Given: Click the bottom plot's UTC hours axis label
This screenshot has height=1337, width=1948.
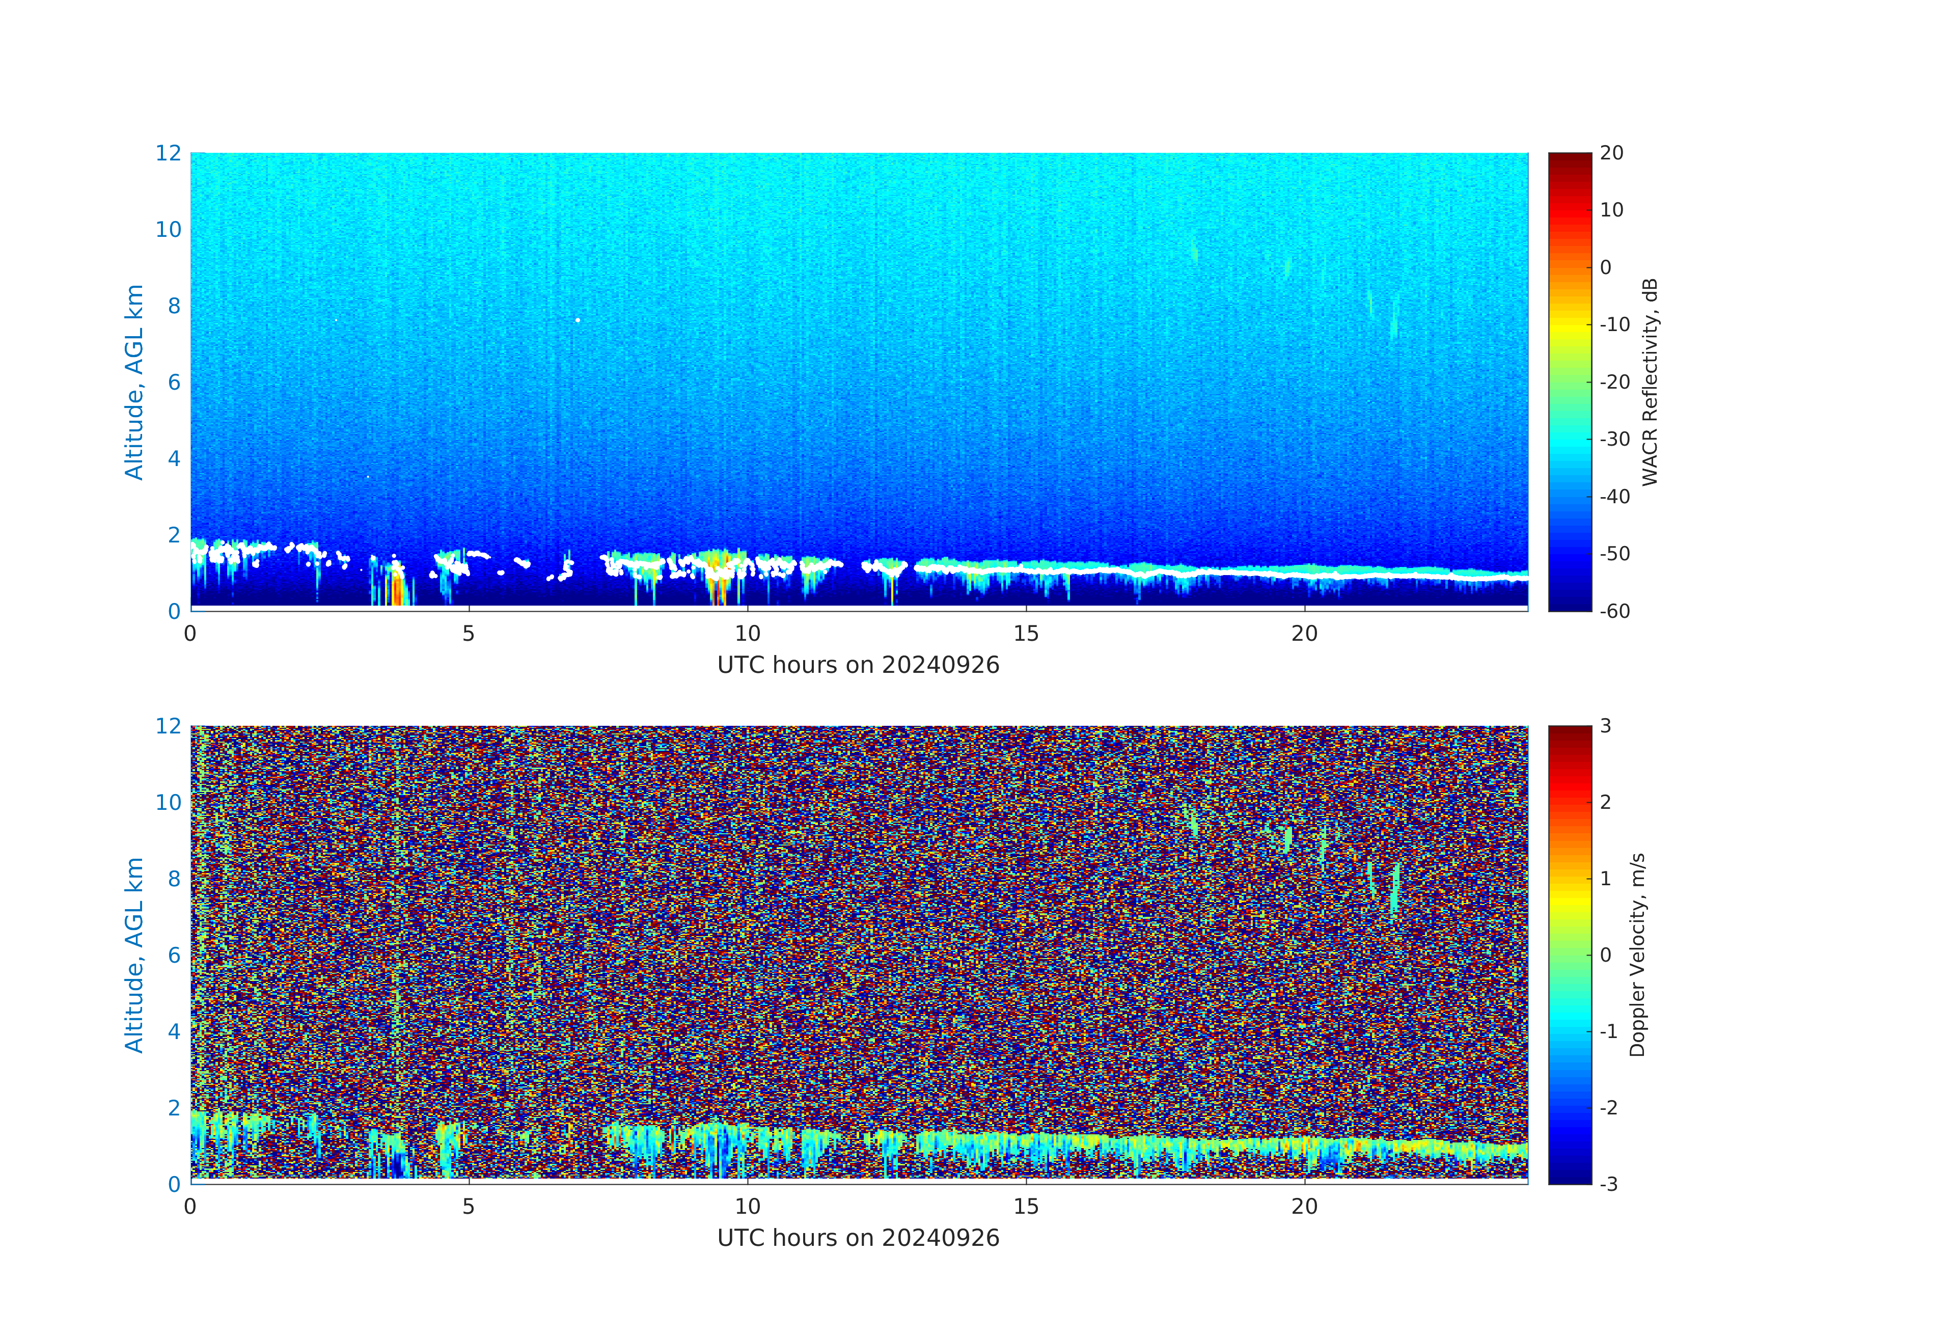Looking at the screenshot, I should click(858, 1238).
